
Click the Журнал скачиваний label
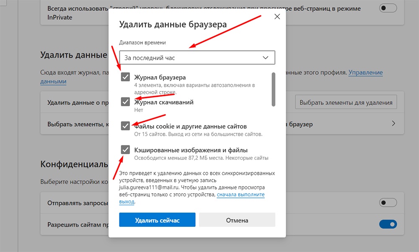click(164, 102)
